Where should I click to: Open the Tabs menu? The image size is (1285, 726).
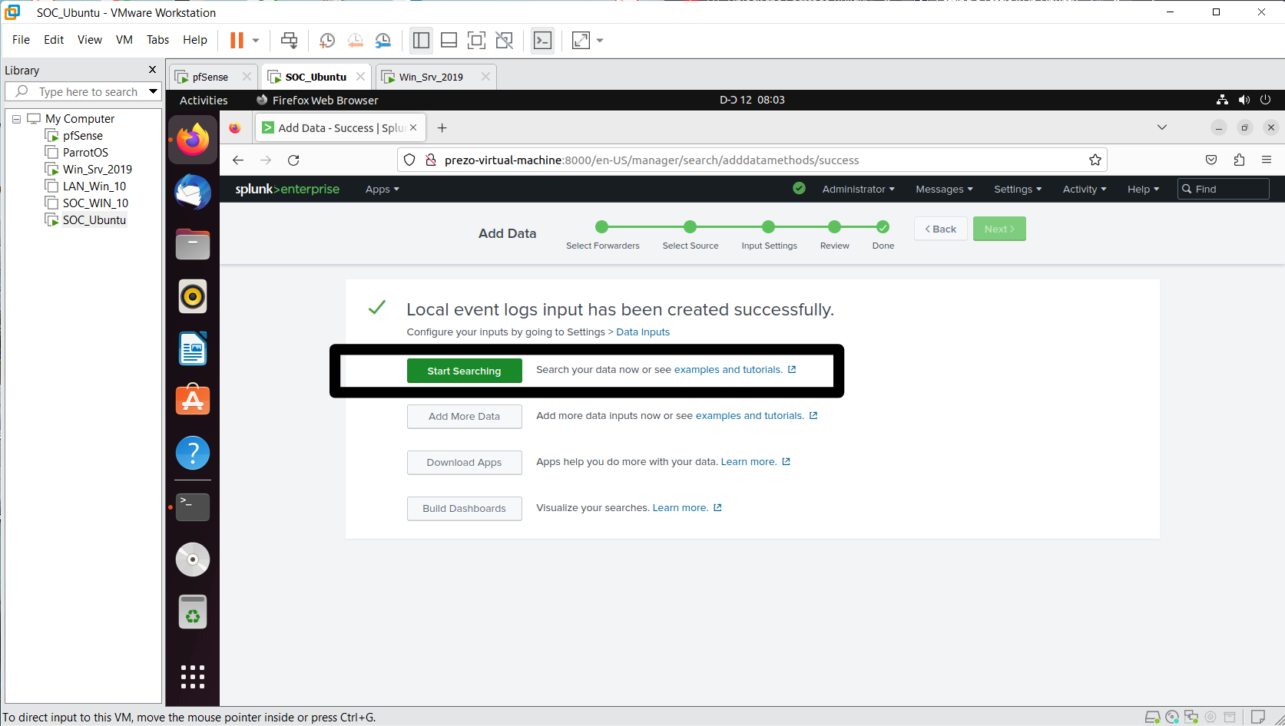[x=158, y=40]
